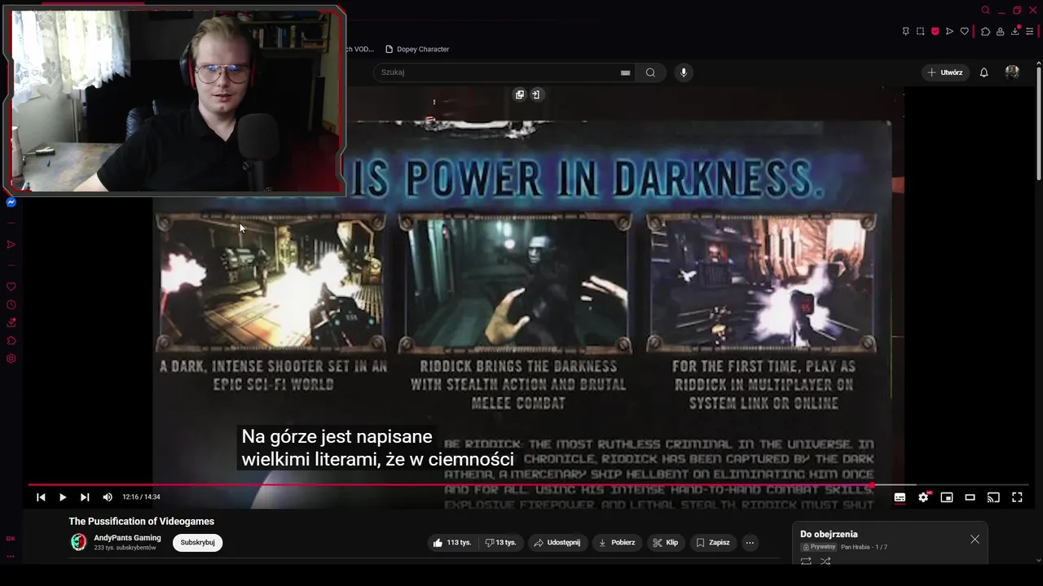Viewport: 1043px width, 586px height.
Task: Save video using Zapisz button
Action: click(x=713, y=543)
